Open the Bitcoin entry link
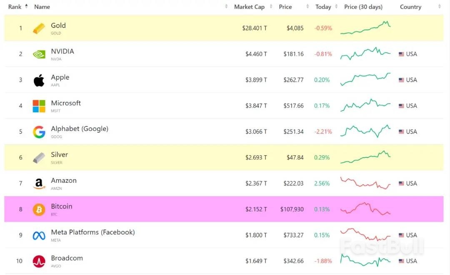The height and width of the screenshot is (275, 450). [62, 206]
